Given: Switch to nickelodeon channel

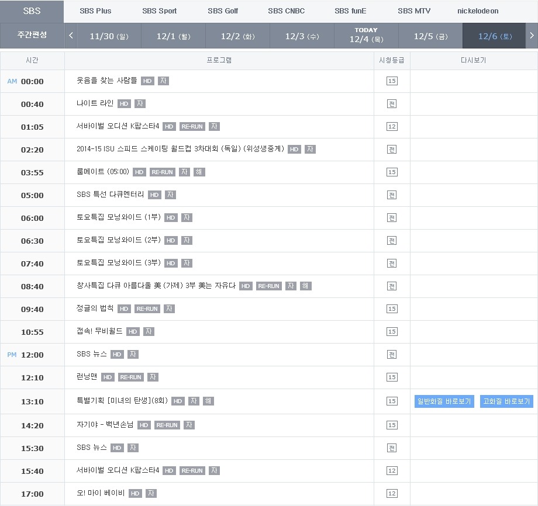Looking at the screenshot, I should [x=478, y=11].
